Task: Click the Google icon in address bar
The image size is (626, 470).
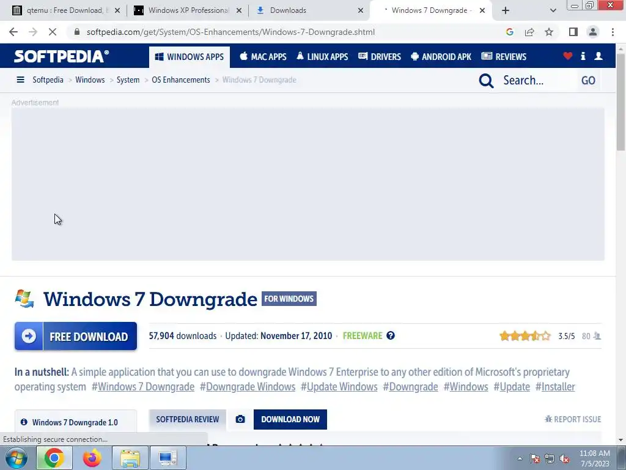Action: pos(509,32)
